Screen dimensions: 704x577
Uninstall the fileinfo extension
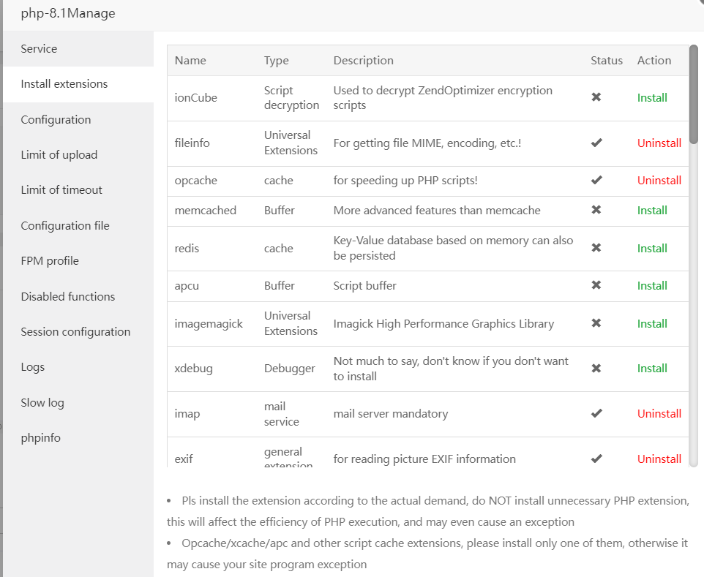tap(659, 143)
